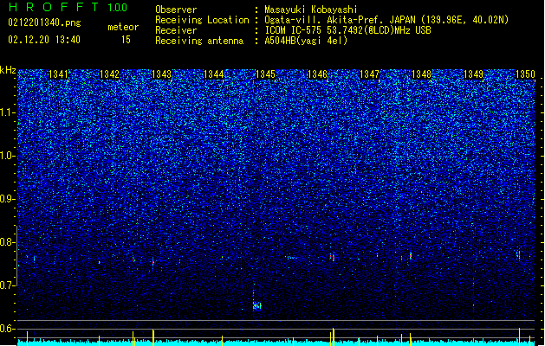Click the red meteor echo below 1346
The image size is (545, 346).
click(x=333, y=257)
